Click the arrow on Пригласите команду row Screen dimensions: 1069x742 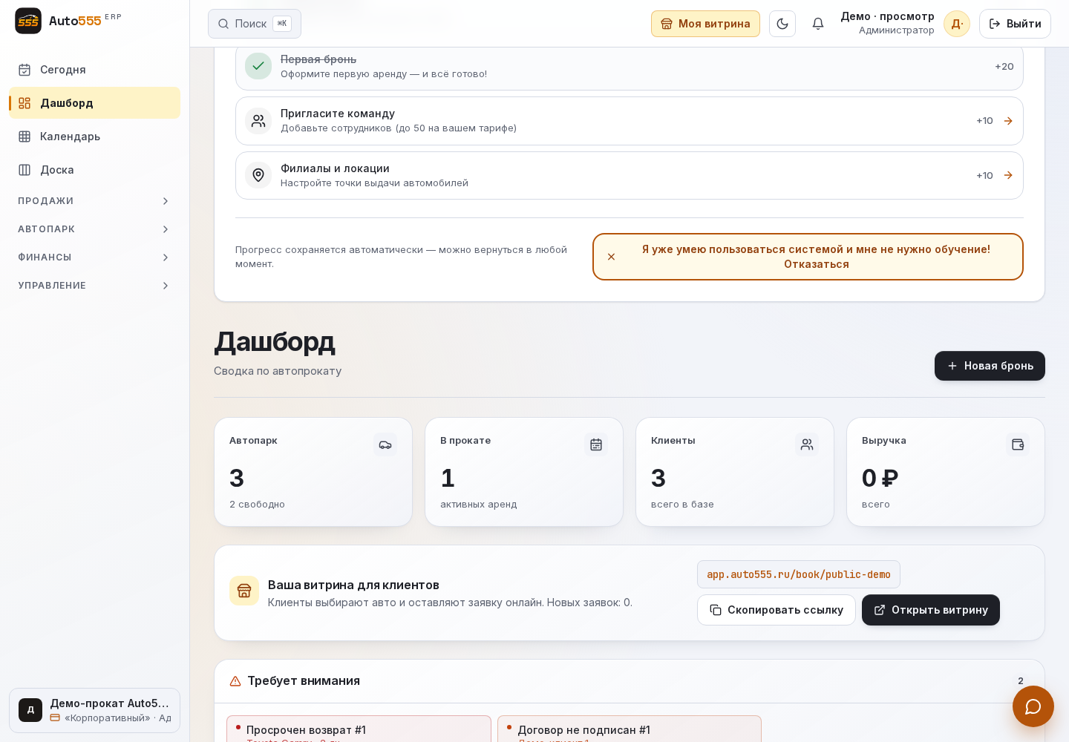[x=1008, y=121]
